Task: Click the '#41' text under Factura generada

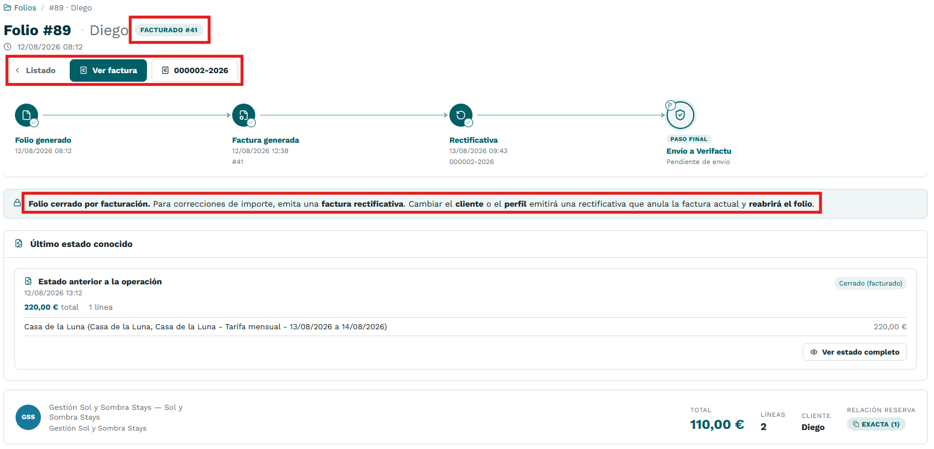Action: click(x=238, y=162)
